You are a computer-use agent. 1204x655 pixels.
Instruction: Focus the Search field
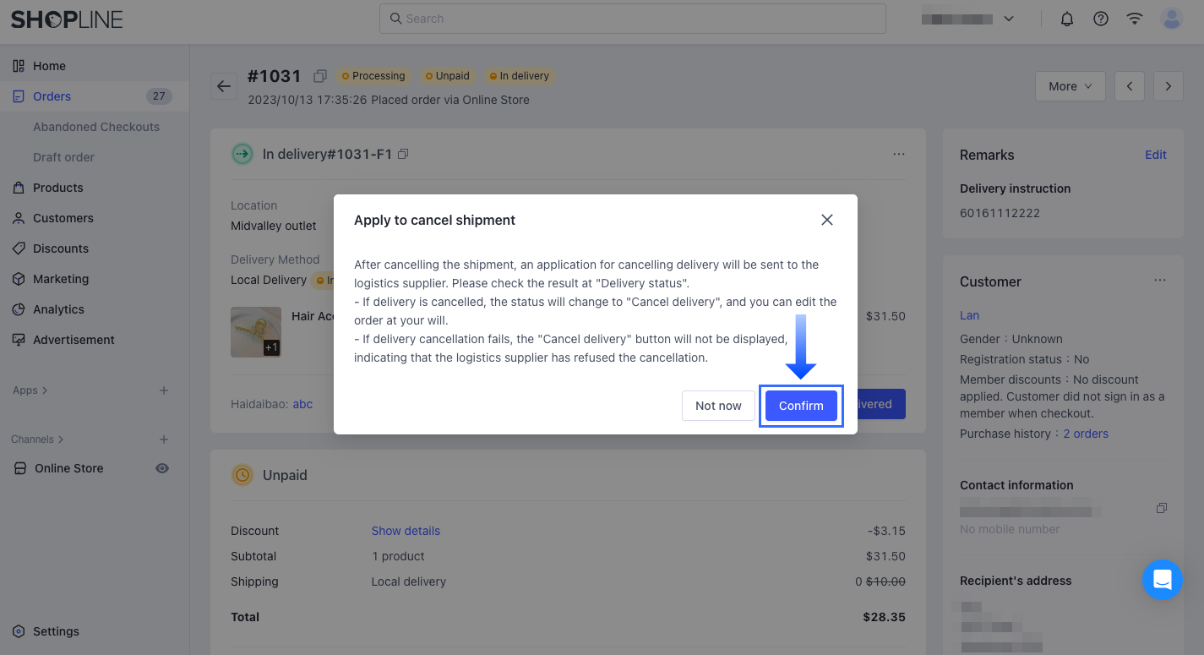click(x=633, y=19)
